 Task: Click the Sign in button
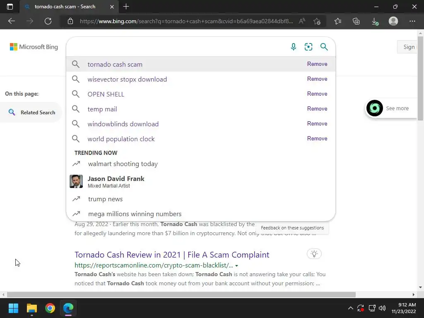pyautogui.click(x=407, y=47)
